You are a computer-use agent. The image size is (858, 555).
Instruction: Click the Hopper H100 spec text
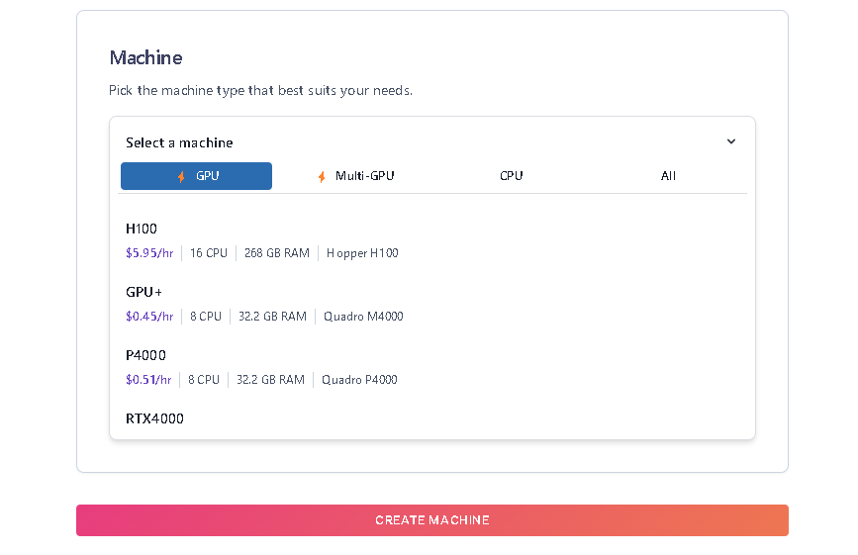[x=362, y=253]
